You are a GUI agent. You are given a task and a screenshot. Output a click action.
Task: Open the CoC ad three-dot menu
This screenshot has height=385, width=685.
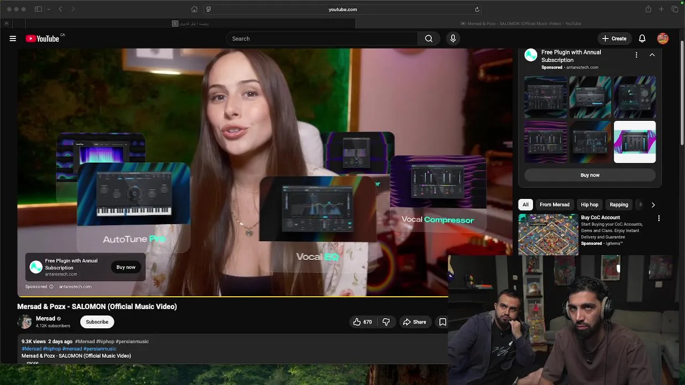coord(659,218)
